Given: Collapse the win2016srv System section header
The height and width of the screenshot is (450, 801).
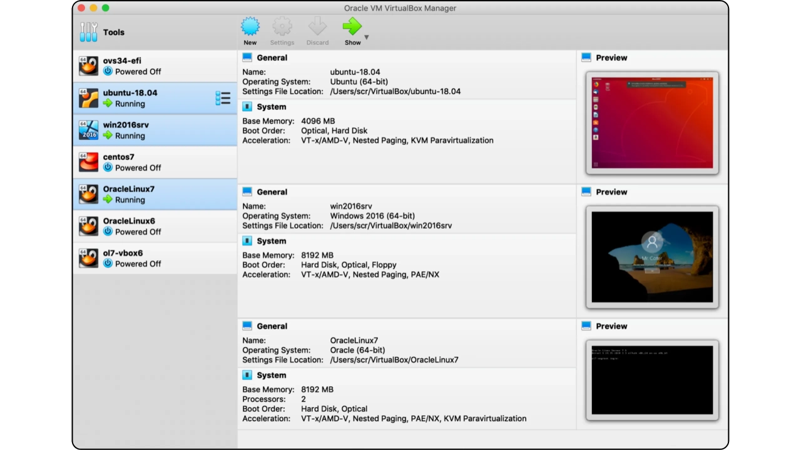Looking at the screenshot, I should point(271,241).
